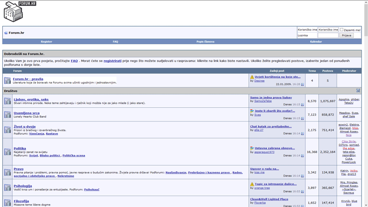This screenshot has height=207, width=368.
Task: Click the page vertical scrollbar thumb
Action: coord(366,20)
